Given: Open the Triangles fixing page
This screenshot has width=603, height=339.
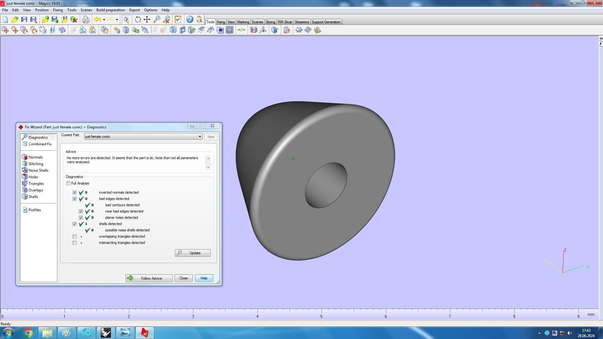Looking at the screenshot, I should coord(36,184).
